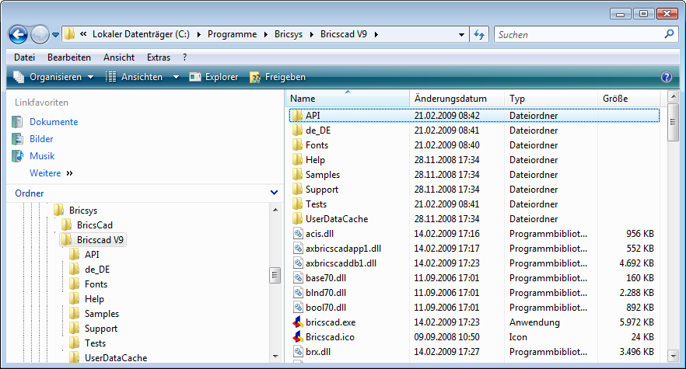Open the Ansichten dropdown arrow
This screenshot has height=369, width=686.
click(176, 78)
